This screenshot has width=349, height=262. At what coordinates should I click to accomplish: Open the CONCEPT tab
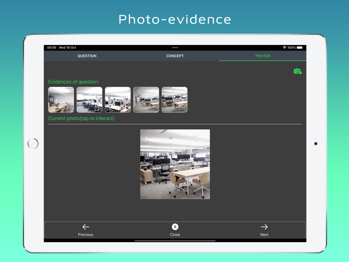point(175,56)
